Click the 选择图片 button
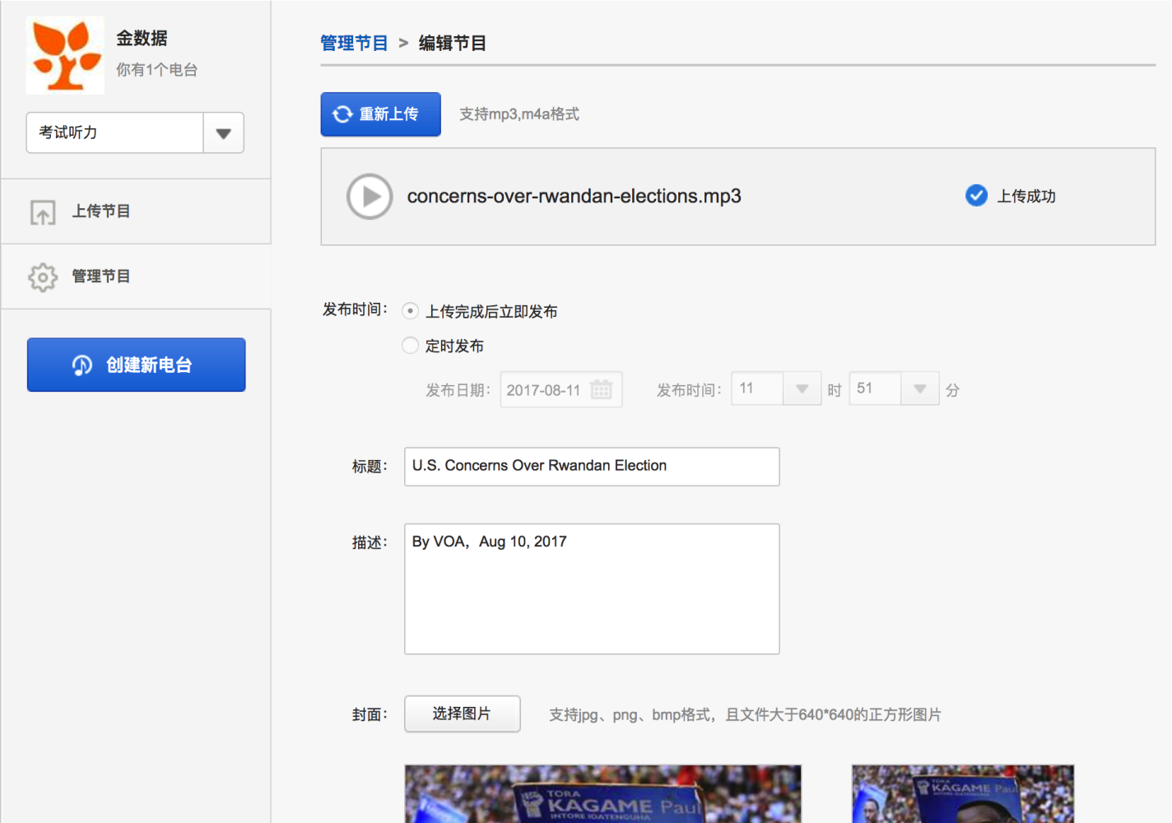 (462, 714)
